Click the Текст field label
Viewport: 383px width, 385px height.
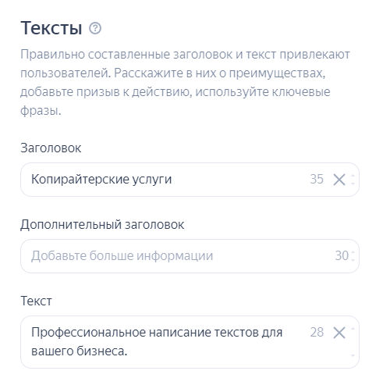point(36,301)
